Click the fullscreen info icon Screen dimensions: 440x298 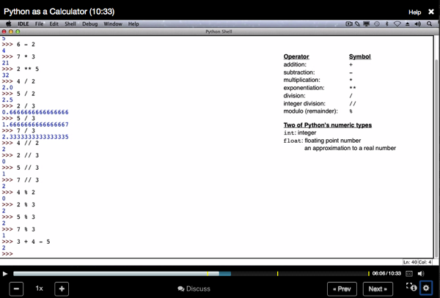411,287
